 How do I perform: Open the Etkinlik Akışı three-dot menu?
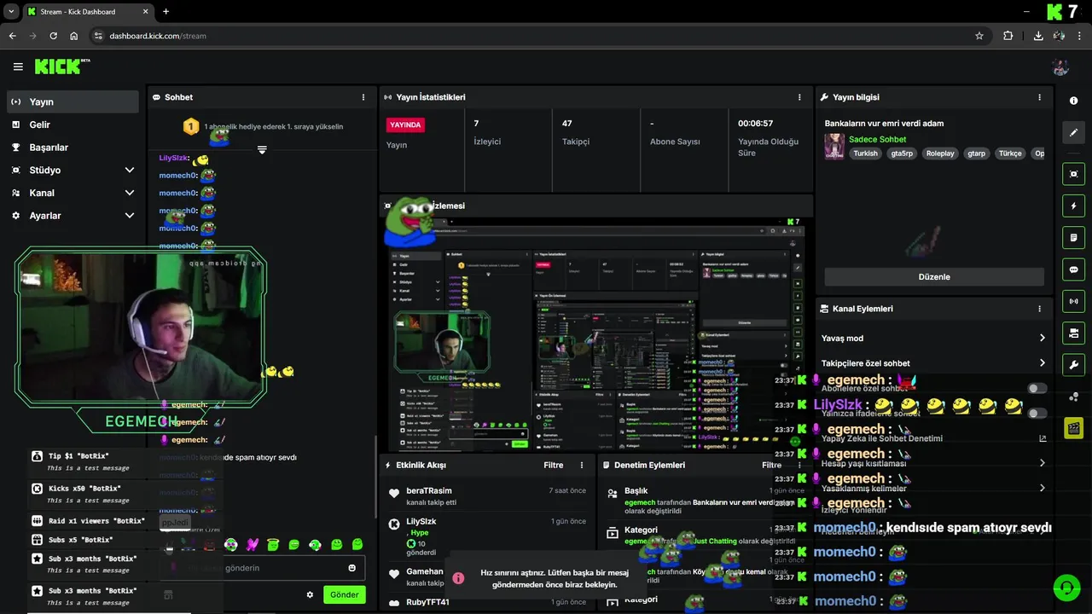click(582, 465)
